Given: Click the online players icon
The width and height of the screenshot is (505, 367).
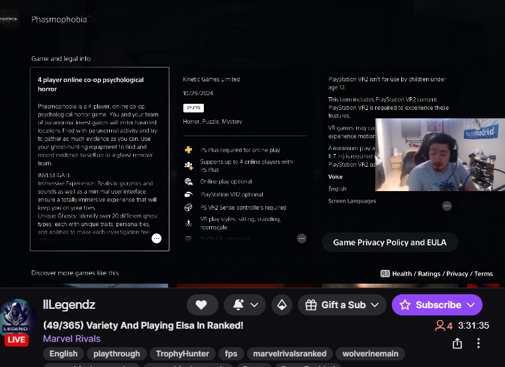Looking at the screenshot, I should coord(189,166).
